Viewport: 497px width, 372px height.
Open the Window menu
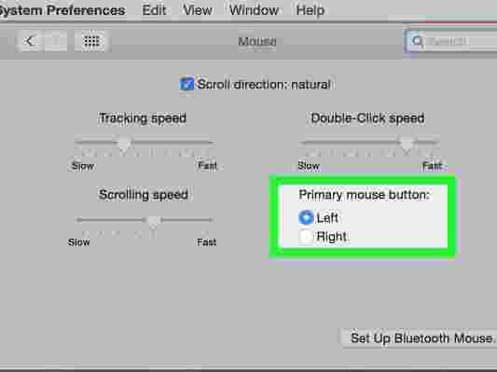(254, 10)
